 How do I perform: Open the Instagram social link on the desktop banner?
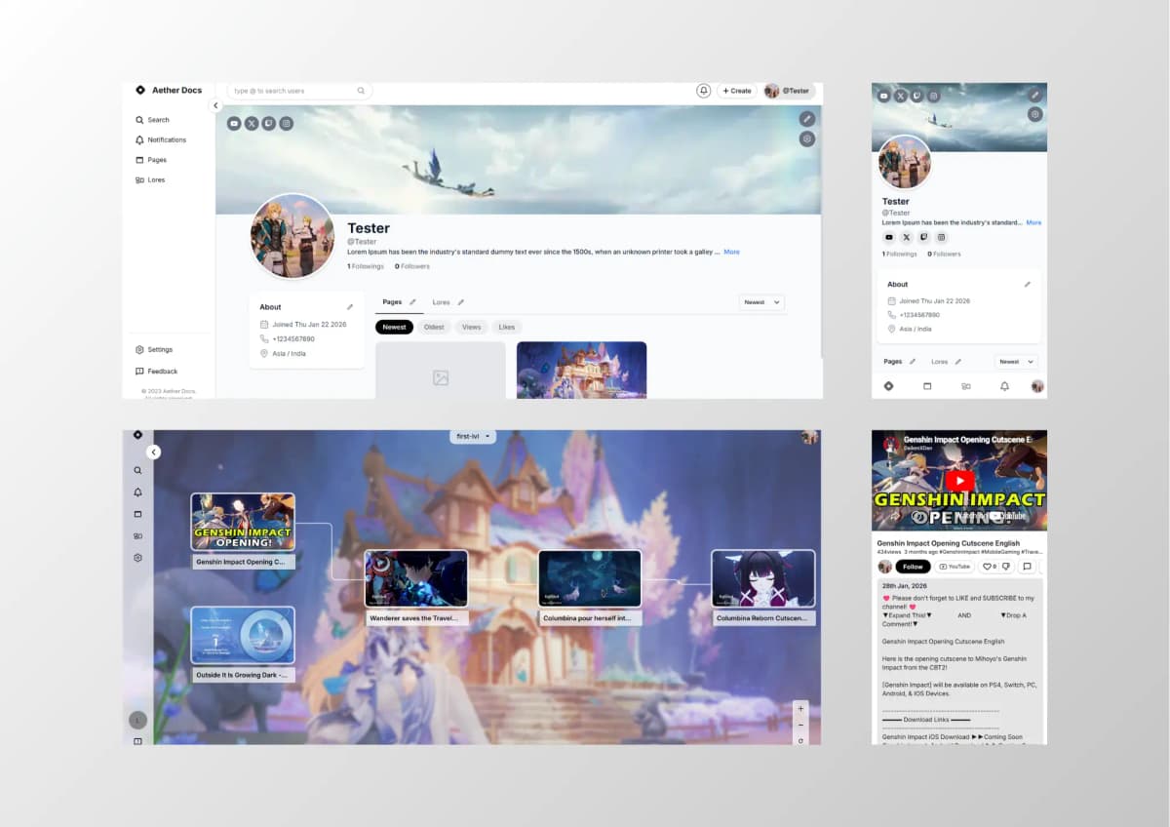287,124
